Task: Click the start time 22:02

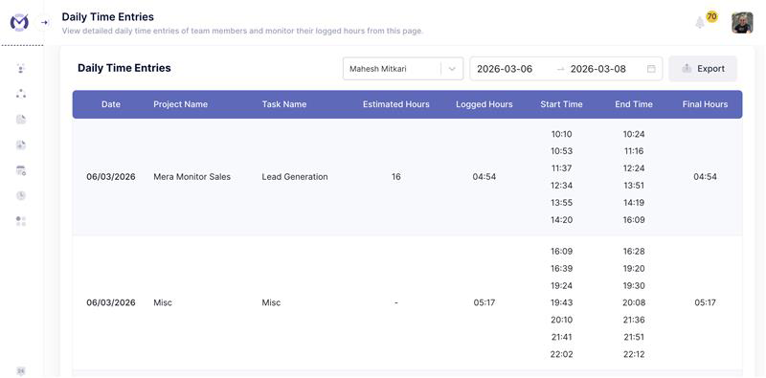Action: 561,354
